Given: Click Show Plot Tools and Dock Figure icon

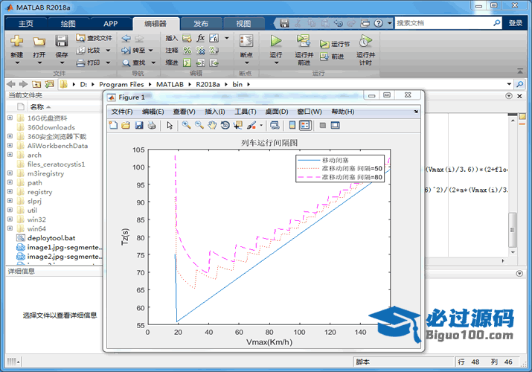Looking at the screenshot, I should (336, 126).
